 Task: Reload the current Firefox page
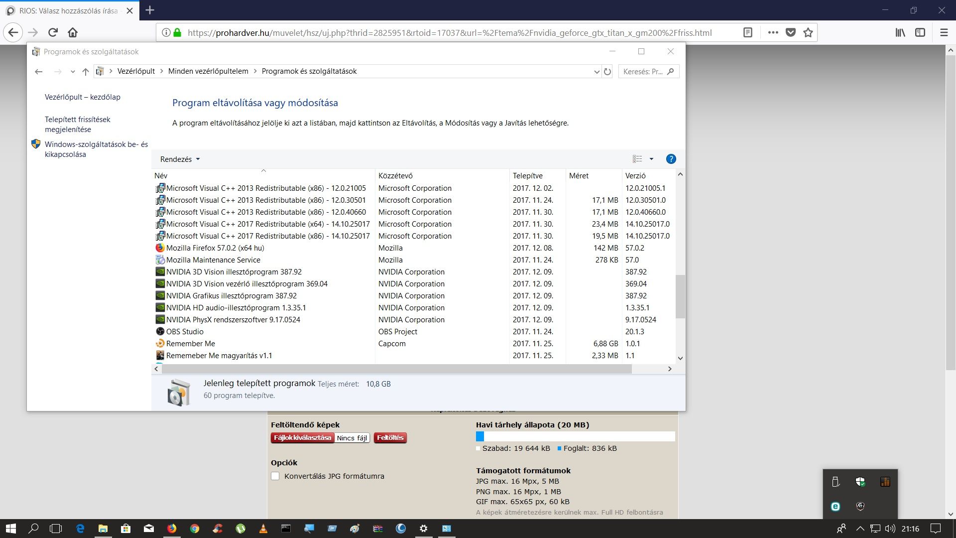coord(53,33)
